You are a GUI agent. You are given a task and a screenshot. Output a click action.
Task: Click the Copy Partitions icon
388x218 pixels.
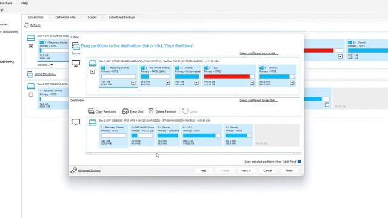(x=91, y=111)
